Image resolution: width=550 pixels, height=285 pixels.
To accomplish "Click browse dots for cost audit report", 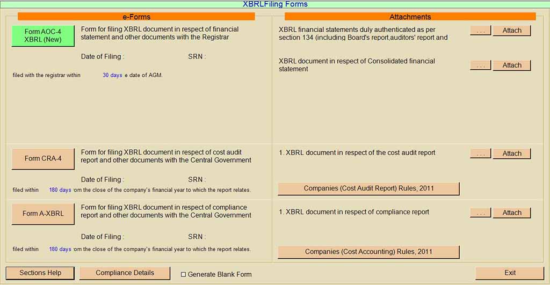I will tap(480, 154).
